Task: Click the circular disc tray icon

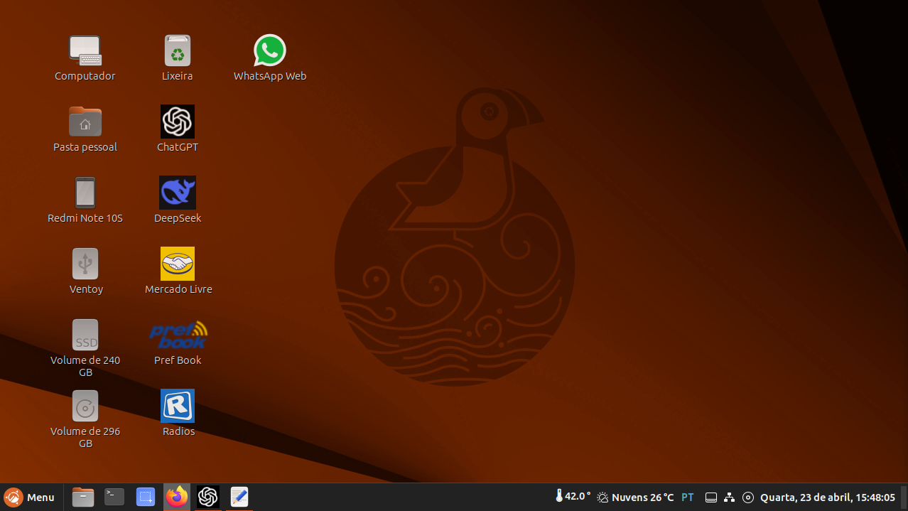Action: coord(747,497)
